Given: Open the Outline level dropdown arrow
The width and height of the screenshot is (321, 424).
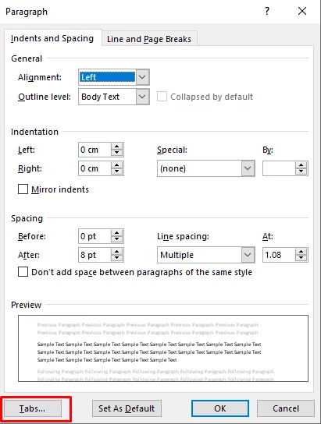Looking at the screenshot, I should click(142, 97).
